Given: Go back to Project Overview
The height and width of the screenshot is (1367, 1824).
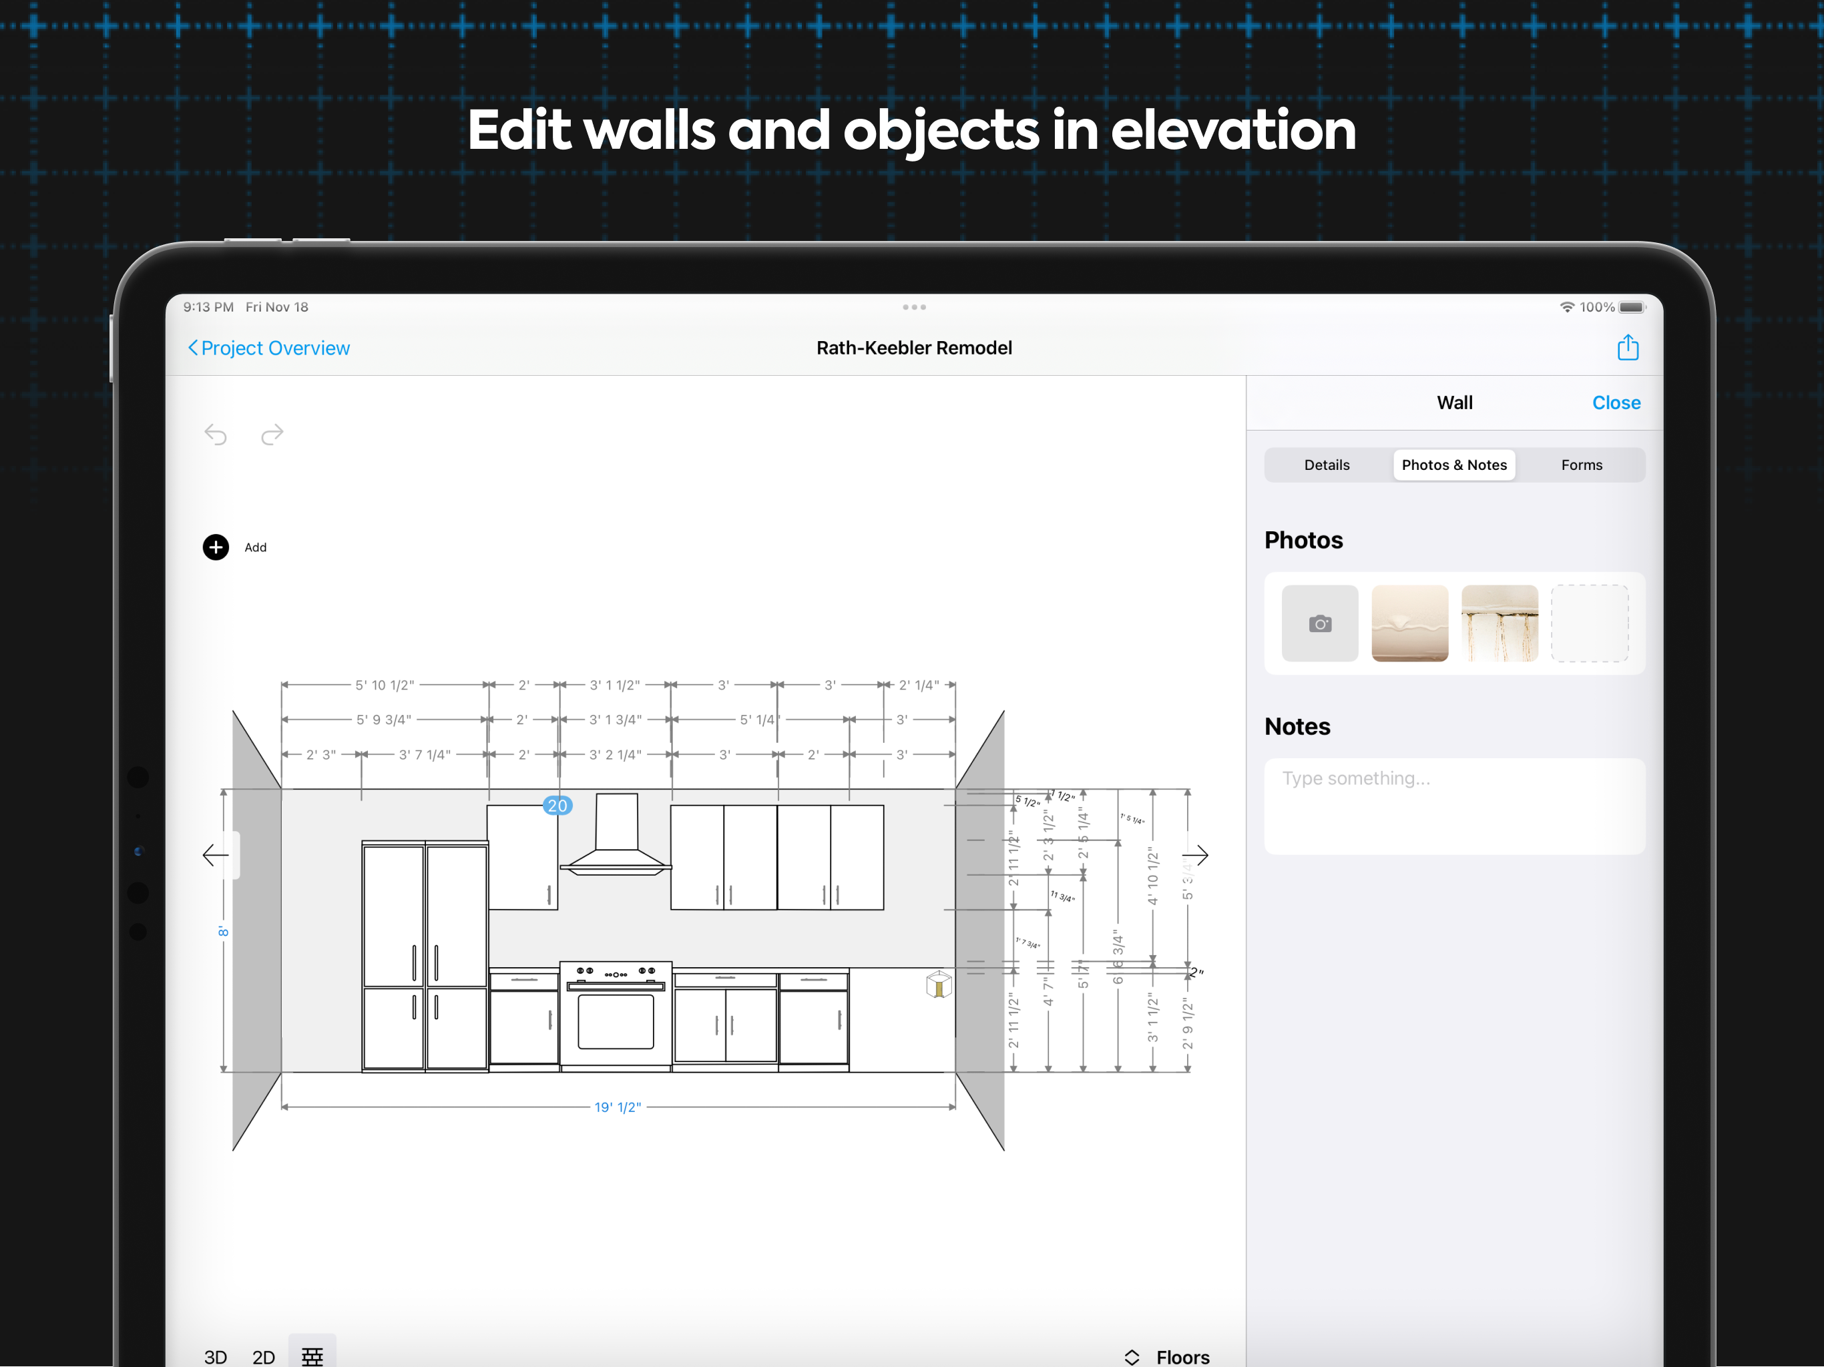Looking at the screenshot, I should [x=269, y=348].
